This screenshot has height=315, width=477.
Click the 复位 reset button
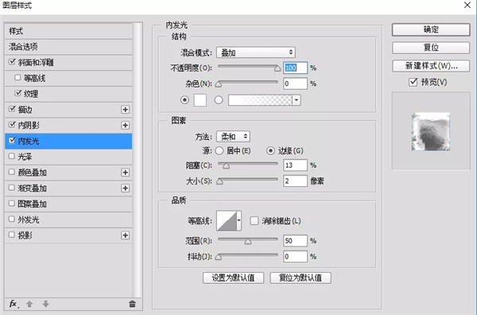click(431, 48)
